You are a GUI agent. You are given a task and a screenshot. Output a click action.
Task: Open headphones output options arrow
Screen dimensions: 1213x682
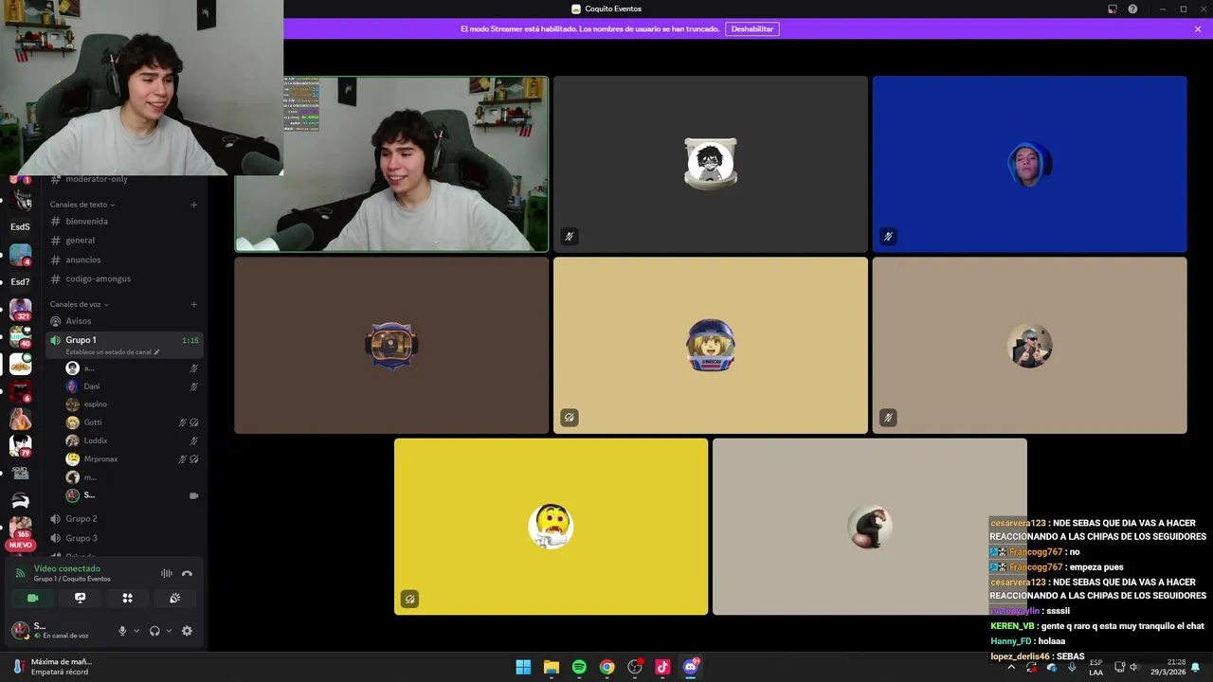pos(168,631)
